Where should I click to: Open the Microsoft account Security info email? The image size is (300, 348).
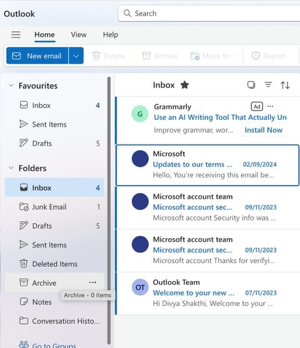pos(207,207)
